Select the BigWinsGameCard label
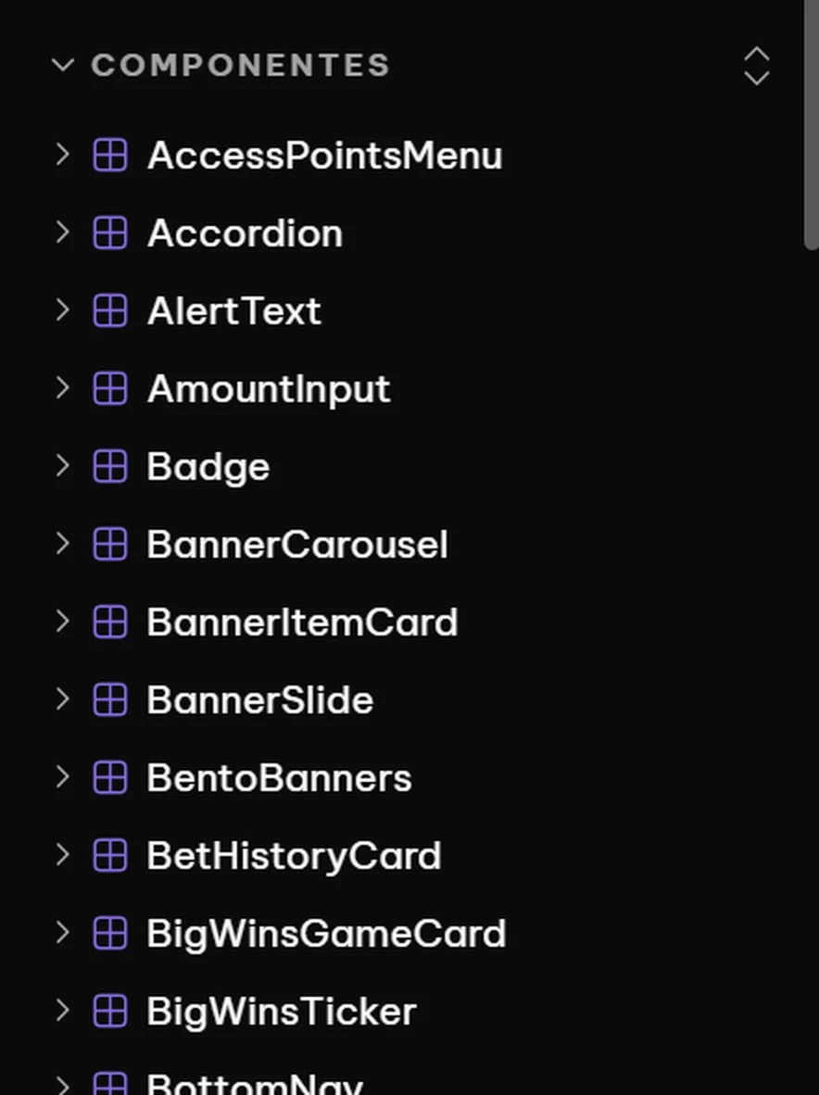 [x=326, y=934]
